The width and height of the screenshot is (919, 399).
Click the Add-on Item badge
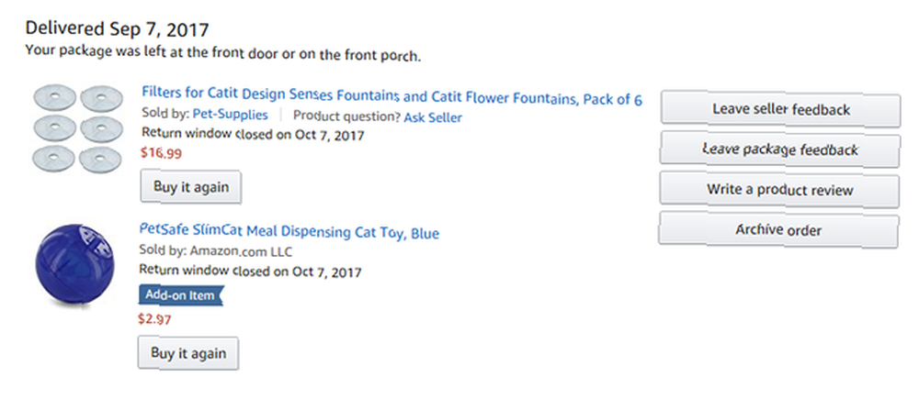pos(180,294)
